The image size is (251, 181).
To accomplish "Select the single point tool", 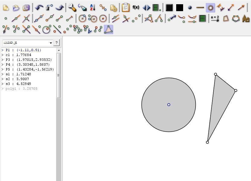I will point(6,19).
